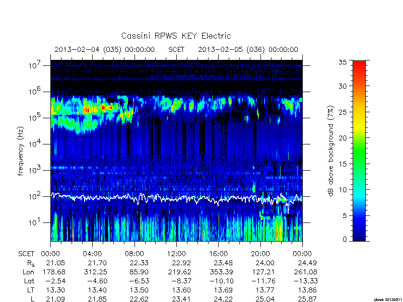Click the "Lat" row label
The width and height of the screenshot is (403, 302).
tap(29, 281)
